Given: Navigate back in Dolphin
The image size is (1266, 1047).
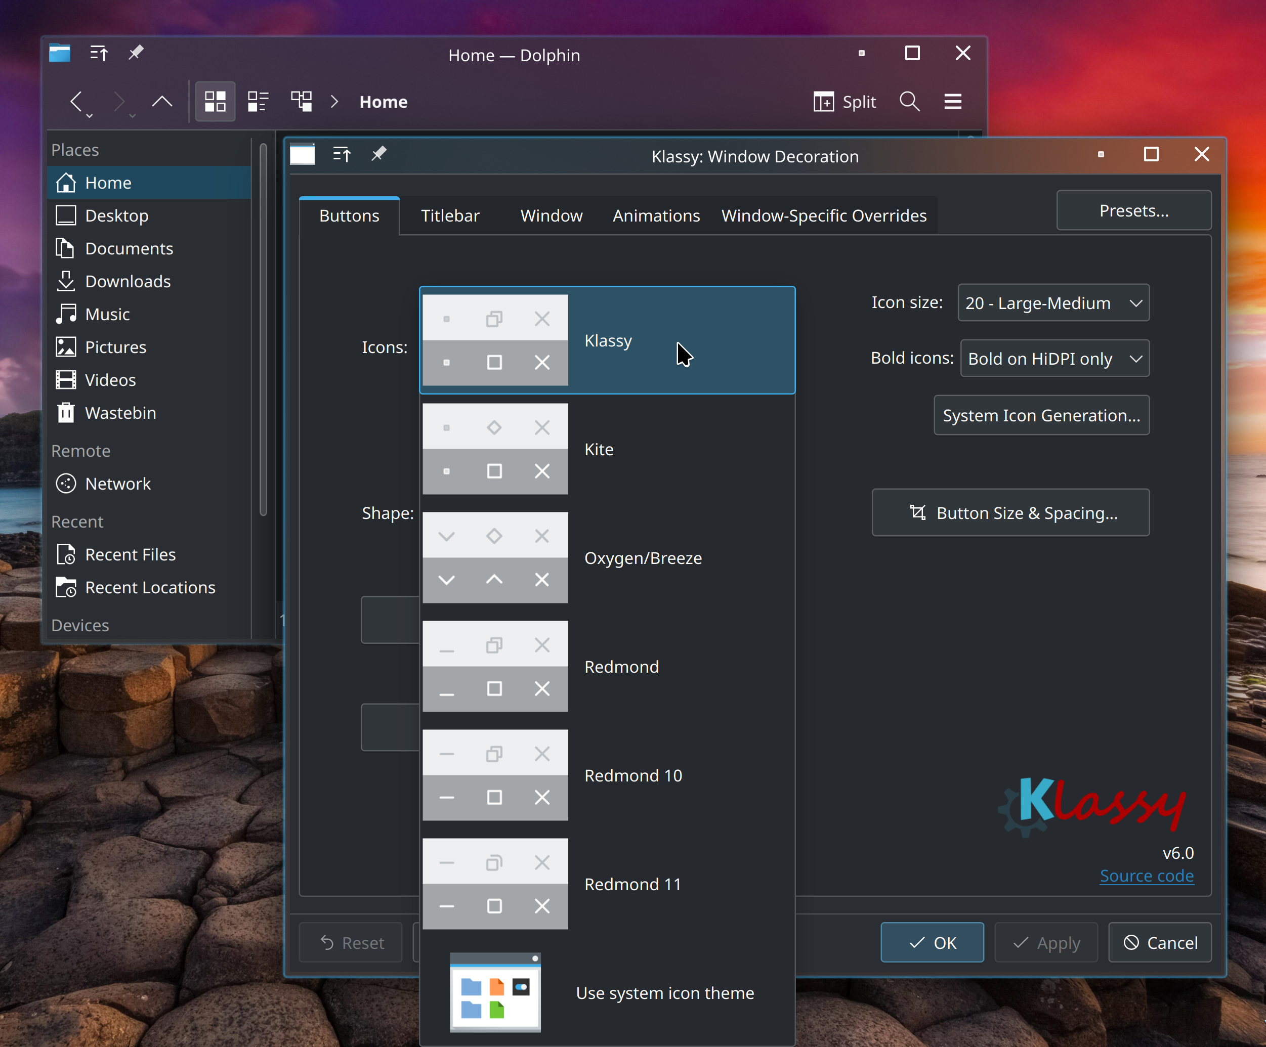Looking at the screenshot, I should coord(76,101).
